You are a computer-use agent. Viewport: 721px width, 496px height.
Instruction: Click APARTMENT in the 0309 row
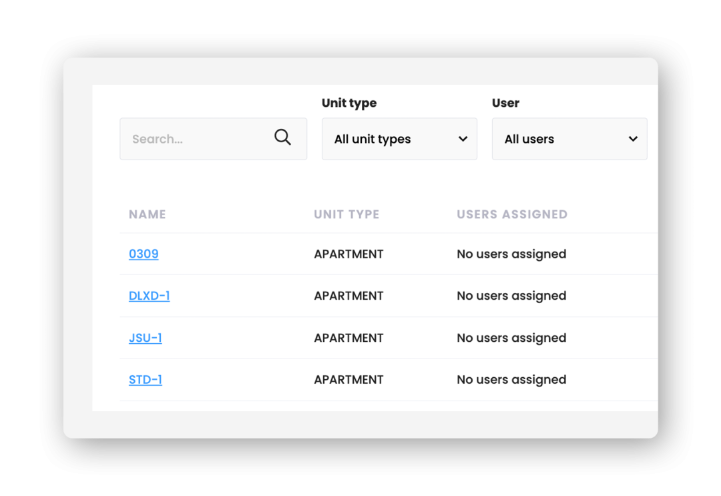348,254
